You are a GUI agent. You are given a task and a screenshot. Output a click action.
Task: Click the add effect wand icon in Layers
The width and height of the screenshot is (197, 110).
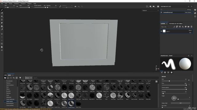click(174, 27)
